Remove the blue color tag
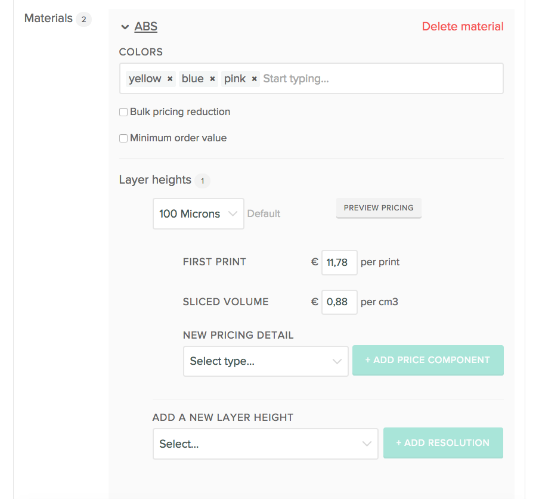The height and width of the screenshot is (499, 539). click(212, 79)
